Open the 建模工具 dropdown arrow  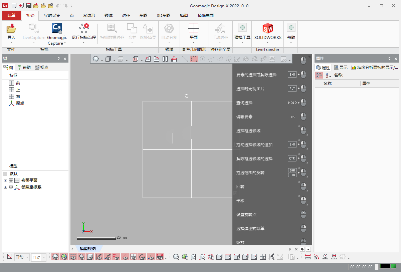242,42
